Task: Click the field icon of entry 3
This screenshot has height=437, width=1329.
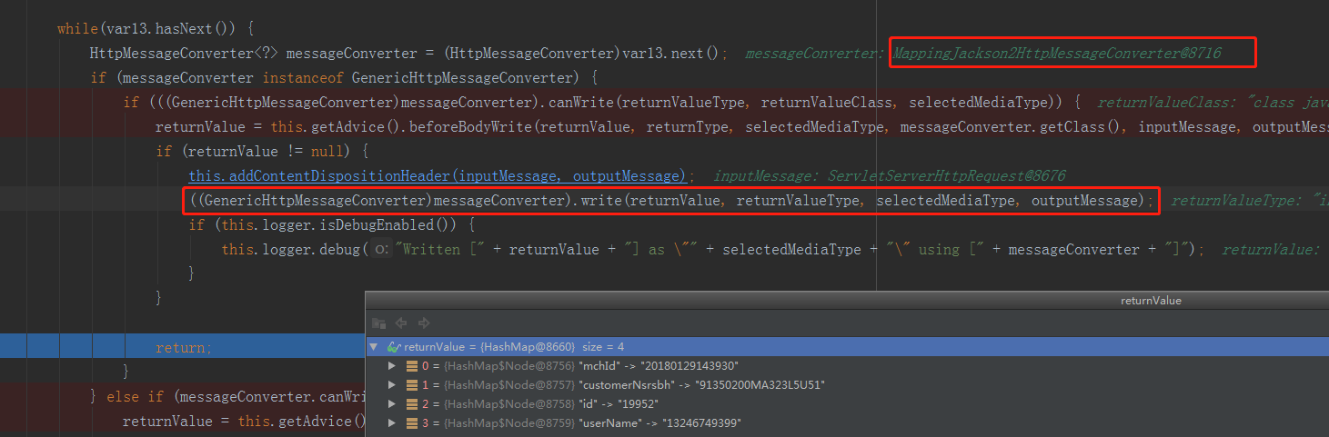Action: click(411, 422)
